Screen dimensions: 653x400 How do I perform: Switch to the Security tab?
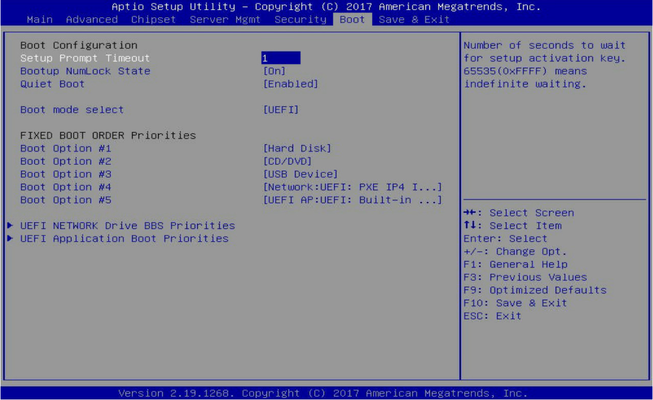point(300,19)
